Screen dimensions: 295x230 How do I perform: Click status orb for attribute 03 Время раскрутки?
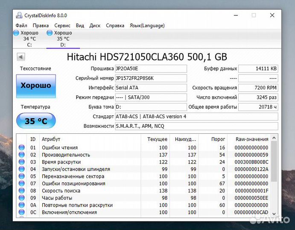click(22, 162)
